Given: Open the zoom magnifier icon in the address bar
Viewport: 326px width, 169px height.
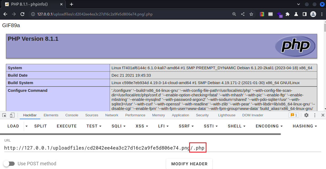Looking at the screenshot, I should click(234, 14).
